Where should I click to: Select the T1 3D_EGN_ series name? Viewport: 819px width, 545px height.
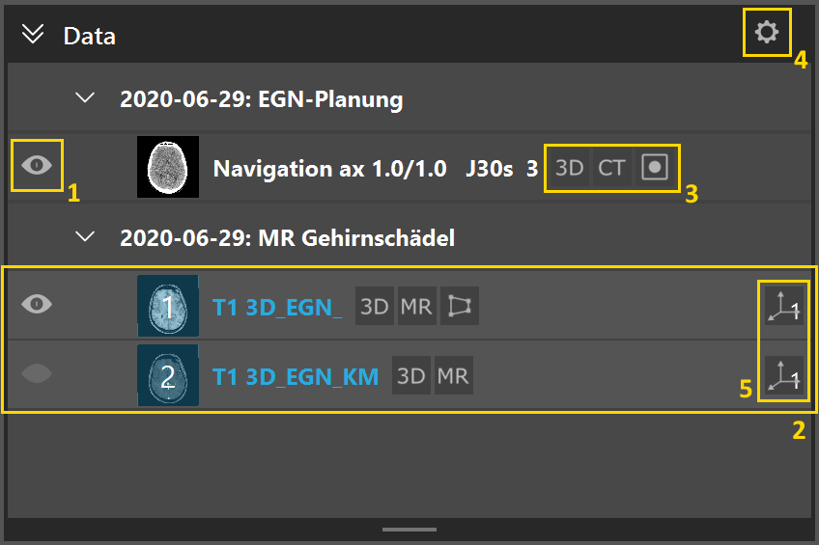pos(276,307)
